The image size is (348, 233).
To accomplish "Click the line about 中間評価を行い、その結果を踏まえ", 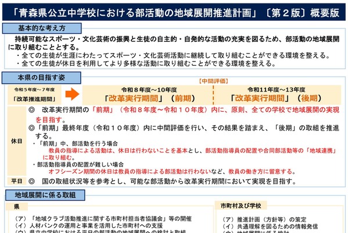I will click(184, 128).
